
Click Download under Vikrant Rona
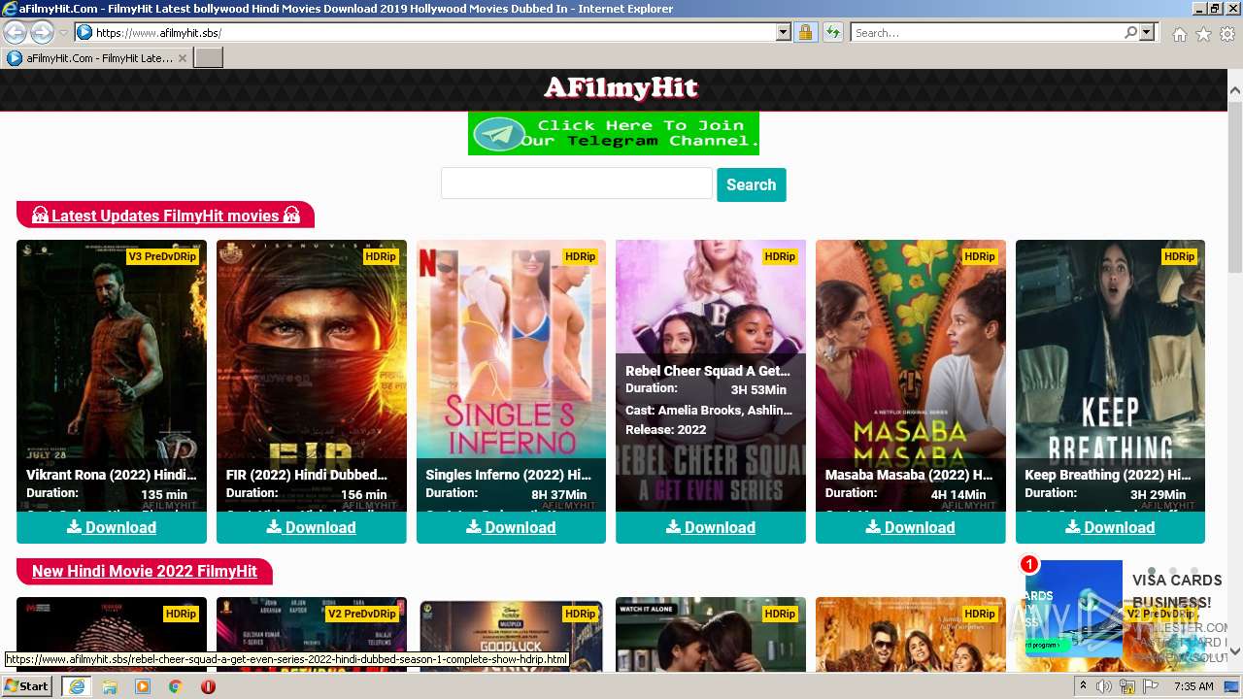112,527
